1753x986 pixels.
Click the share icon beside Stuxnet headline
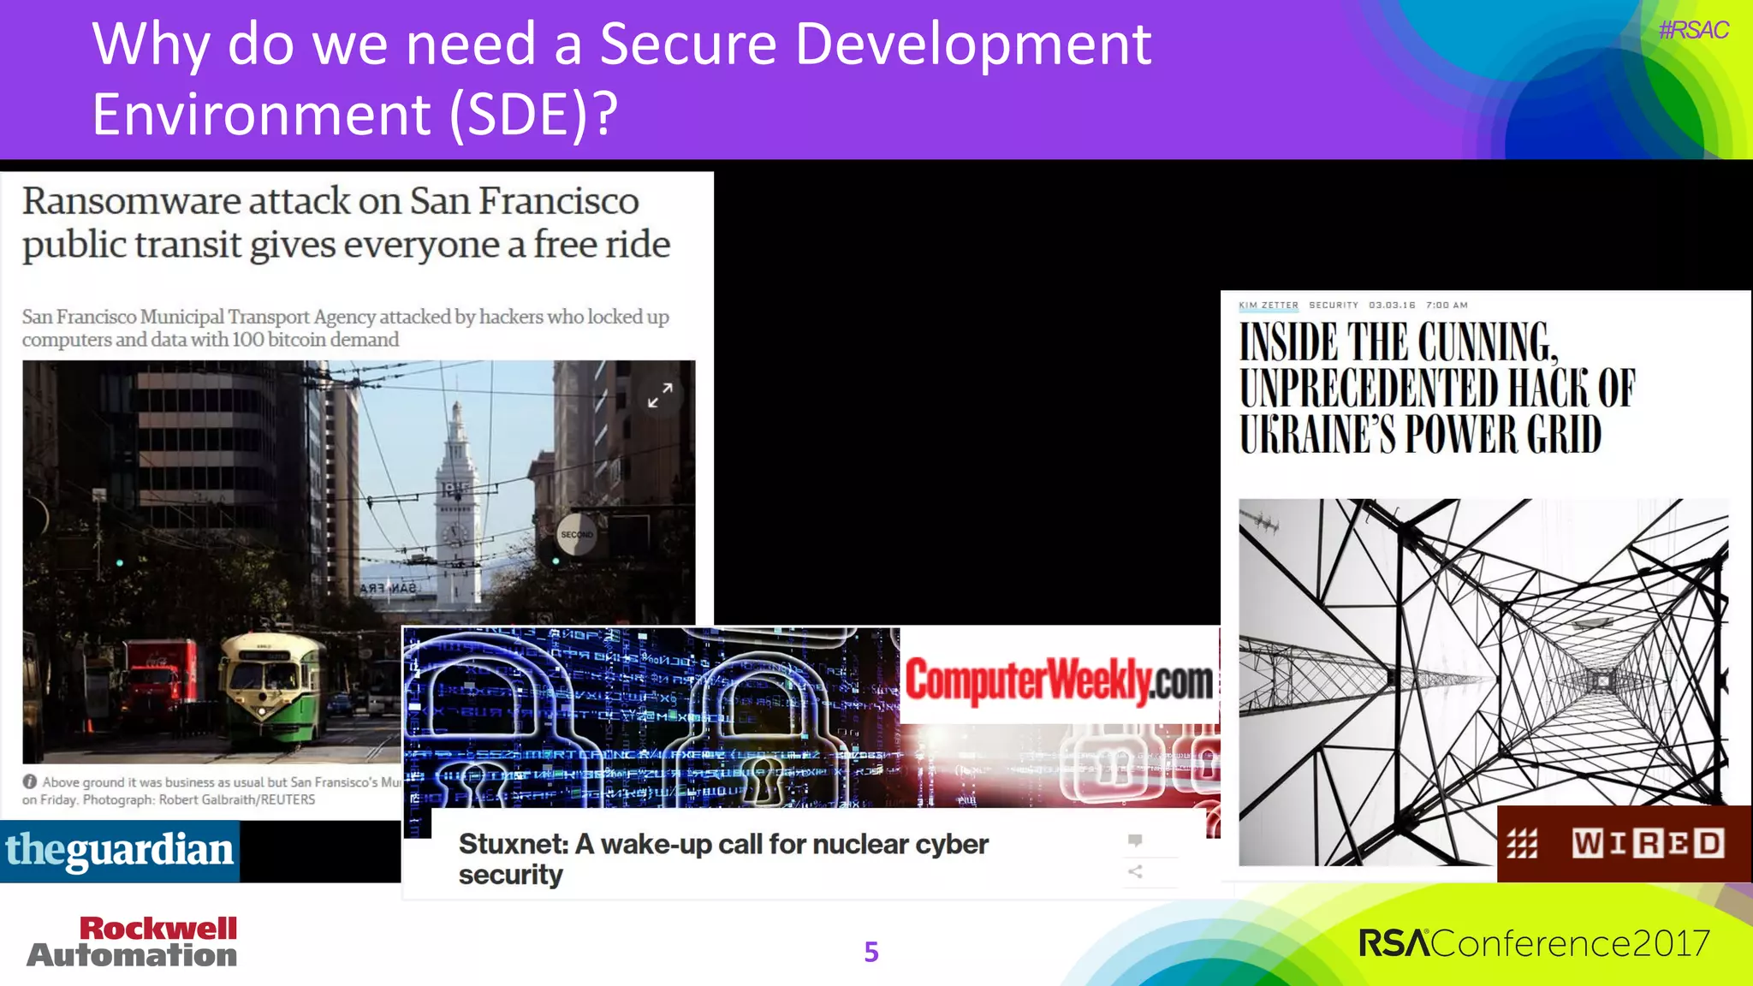point(1135,871)
